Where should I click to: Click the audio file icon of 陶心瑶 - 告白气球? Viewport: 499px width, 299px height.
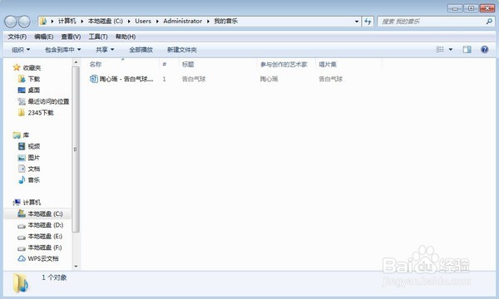tap(93, 79)
